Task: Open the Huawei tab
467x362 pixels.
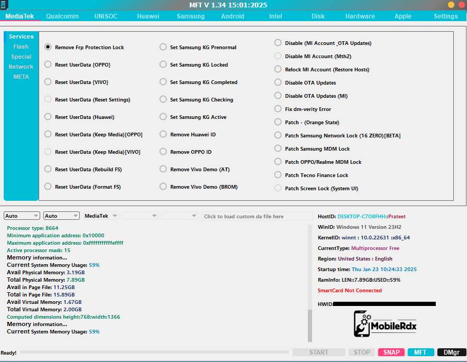Action: click(x=148, y=16)
